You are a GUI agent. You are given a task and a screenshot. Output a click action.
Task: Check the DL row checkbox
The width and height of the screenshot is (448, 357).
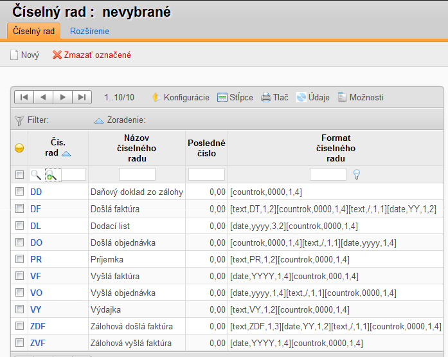click(19, 225)
